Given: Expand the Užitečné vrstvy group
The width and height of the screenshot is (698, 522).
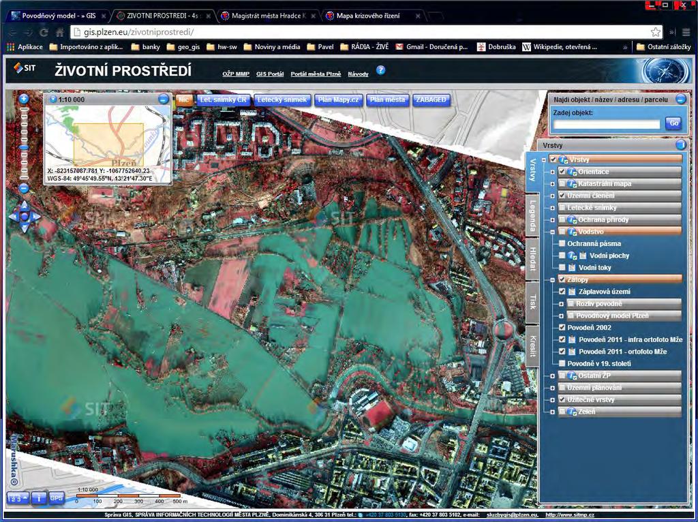Looking at the screenshot, I should point(552,399).
